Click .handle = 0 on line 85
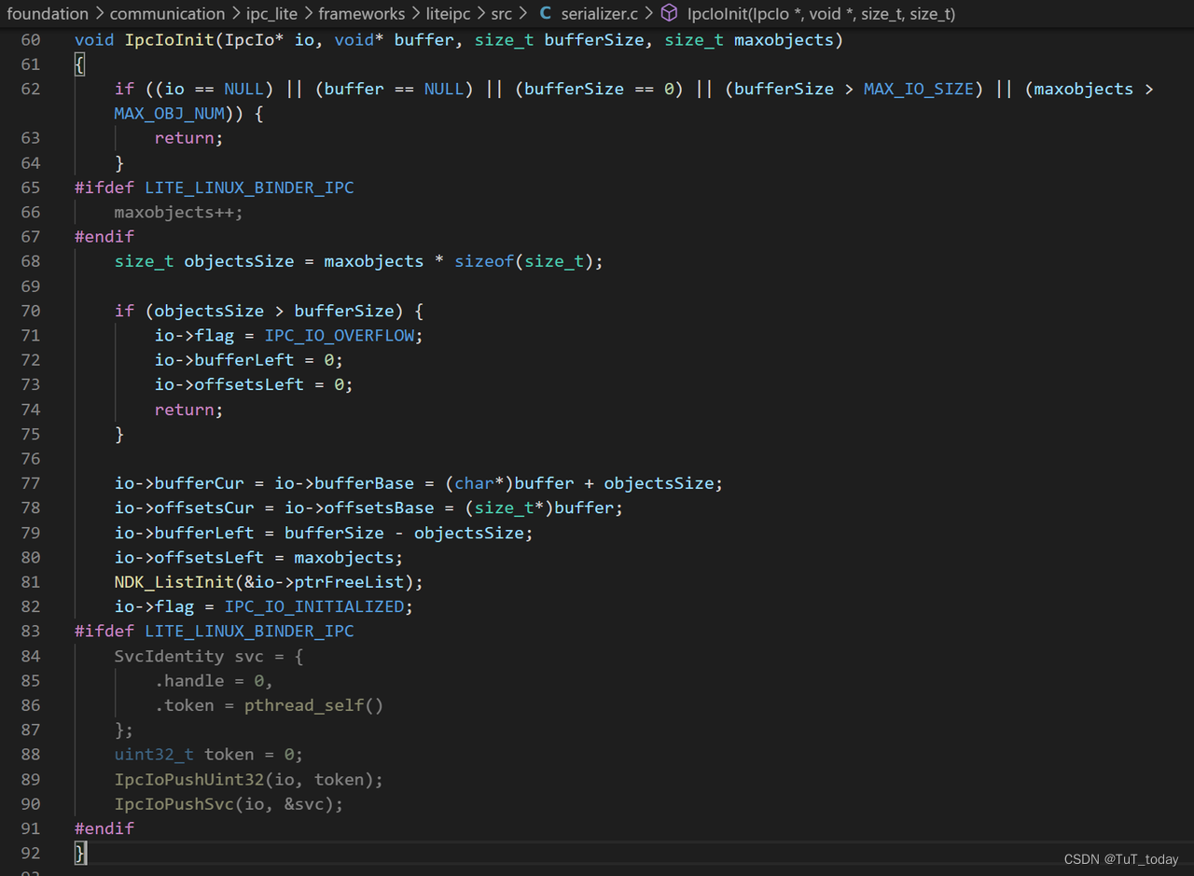Viewport: 1194px width, 876px height. click(x=214, y=680)
